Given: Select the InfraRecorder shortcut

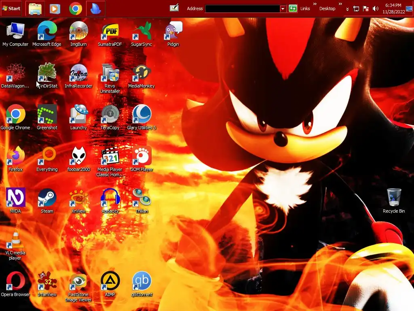Looking at the screenshot, I should [78, 76].
